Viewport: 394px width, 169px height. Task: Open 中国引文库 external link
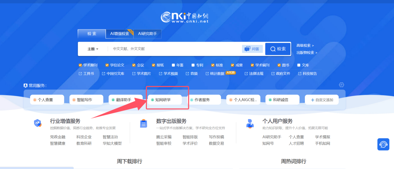[113, 74]
